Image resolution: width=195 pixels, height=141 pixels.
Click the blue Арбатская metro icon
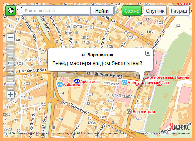77,81
